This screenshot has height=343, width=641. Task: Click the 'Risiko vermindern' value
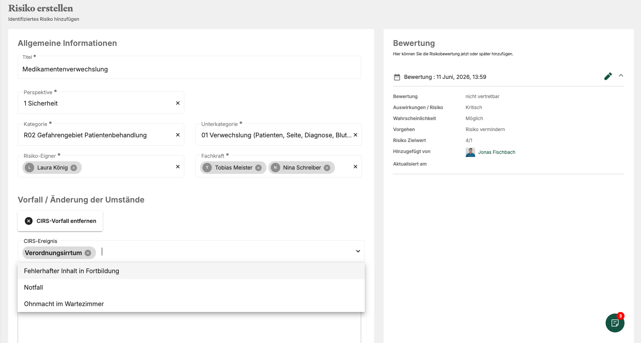[485, 130]
